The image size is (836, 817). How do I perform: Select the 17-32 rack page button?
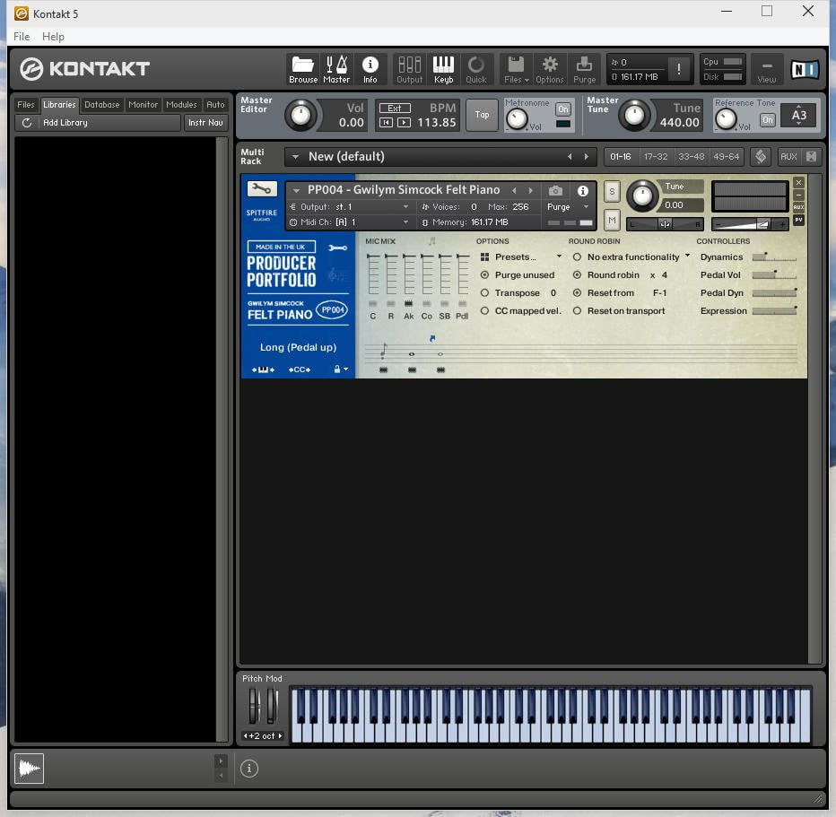[x=656, y=157]
